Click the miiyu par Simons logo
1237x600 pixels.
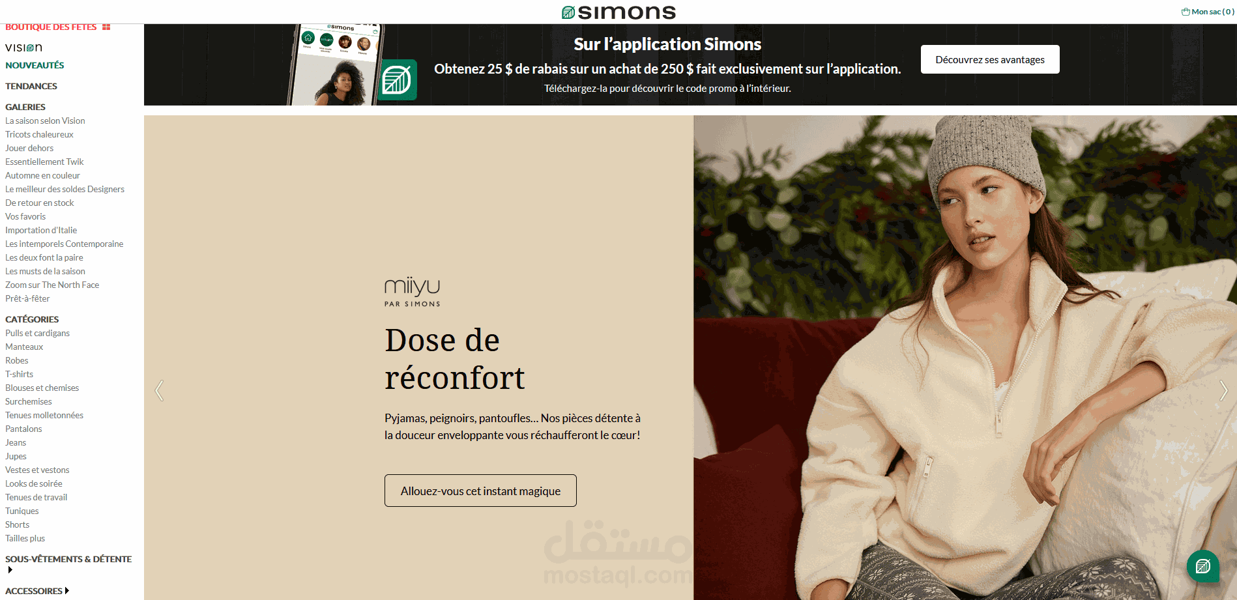[x=413, y=291]
